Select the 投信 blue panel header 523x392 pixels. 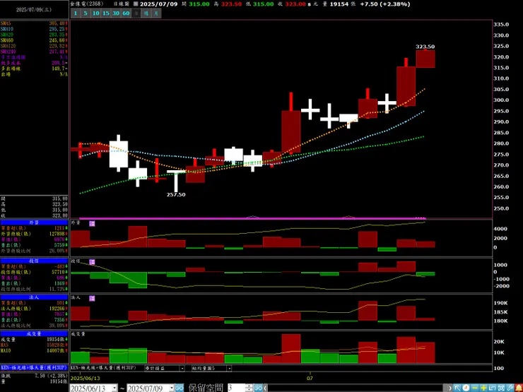[34, 261]
